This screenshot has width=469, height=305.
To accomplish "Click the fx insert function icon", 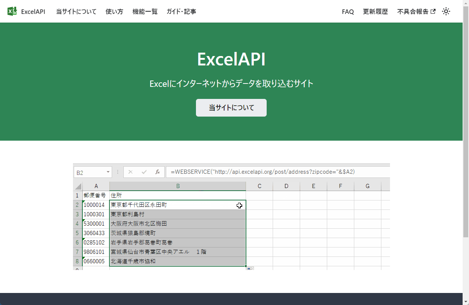I will [x=158, y=172].
